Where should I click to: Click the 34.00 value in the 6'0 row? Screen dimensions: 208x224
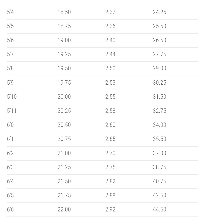(159, 125)
